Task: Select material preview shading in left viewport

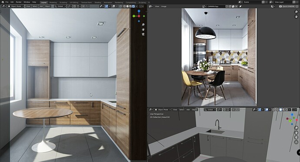Action: [x=130, y=7]
